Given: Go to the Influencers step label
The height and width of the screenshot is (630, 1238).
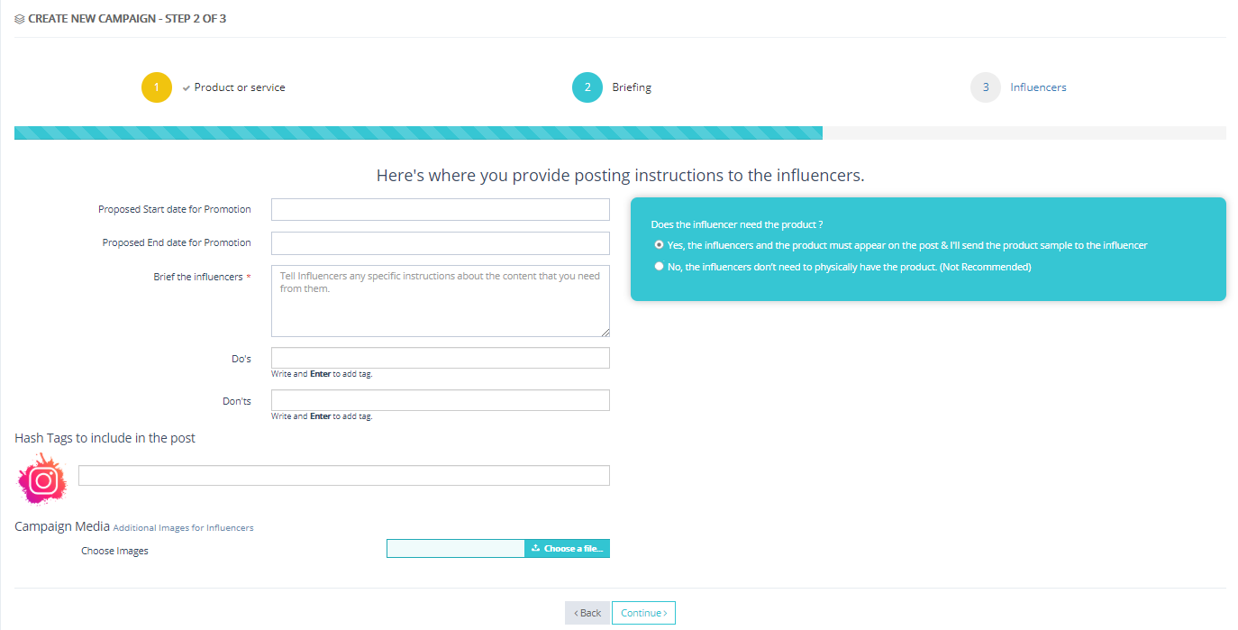Looking at the screenshot, I should (1038, 87).
